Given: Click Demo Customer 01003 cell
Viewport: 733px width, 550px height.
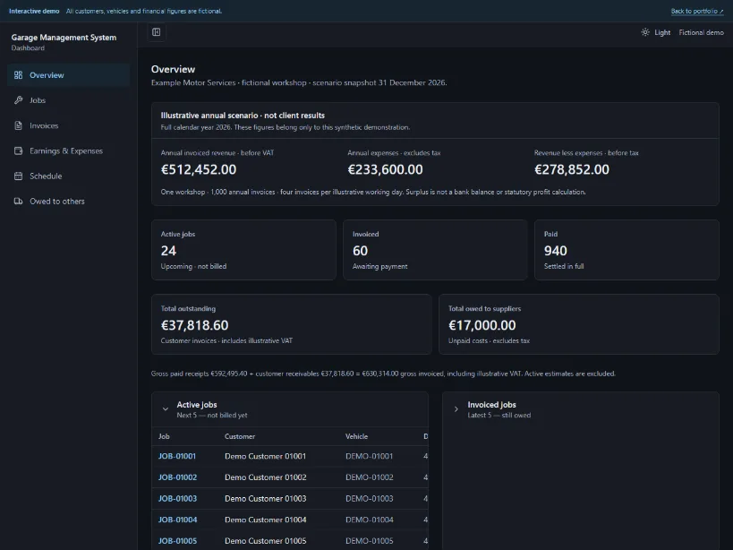Looking at the screenshot, I should click(x=265, y=499).
